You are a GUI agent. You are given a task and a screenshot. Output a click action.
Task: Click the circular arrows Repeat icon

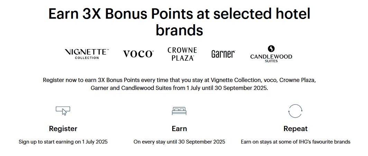(x=295, y=111)
